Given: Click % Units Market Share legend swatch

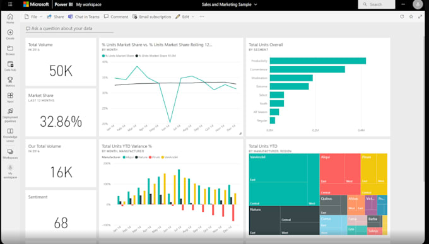Looking at the screenshot, I should [x=103, y=56].
